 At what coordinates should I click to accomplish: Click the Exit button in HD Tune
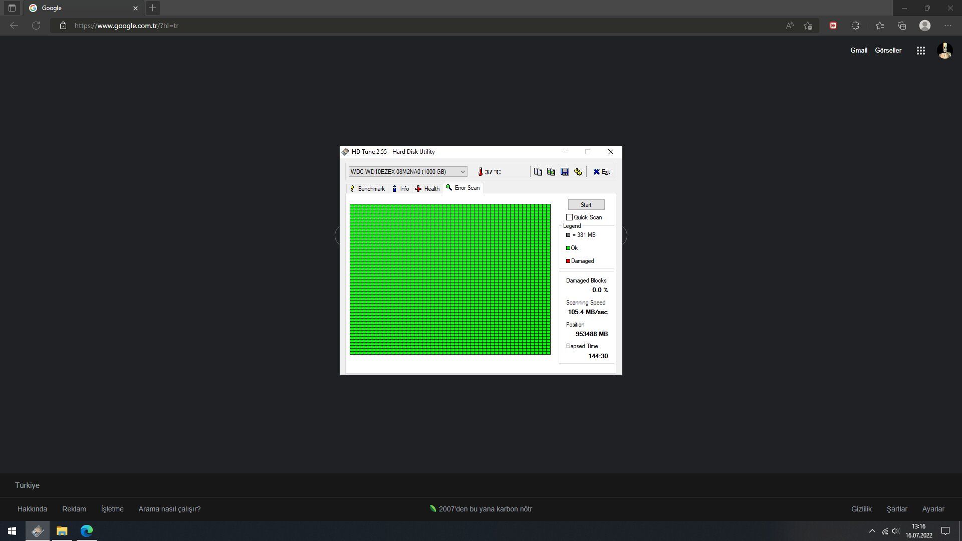(x=601, y=172)
